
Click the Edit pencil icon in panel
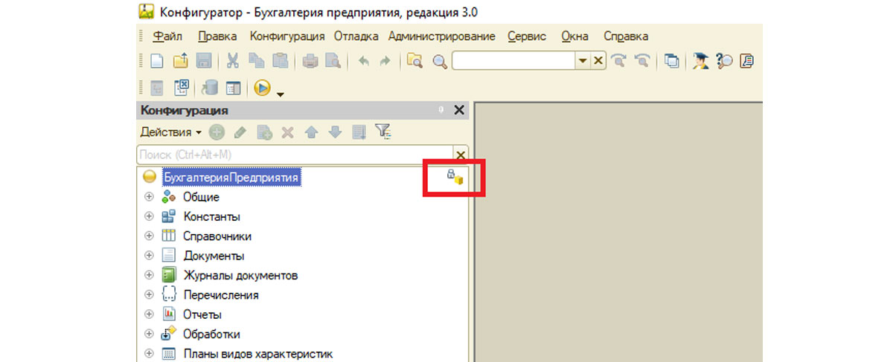(x=240, y=132)
